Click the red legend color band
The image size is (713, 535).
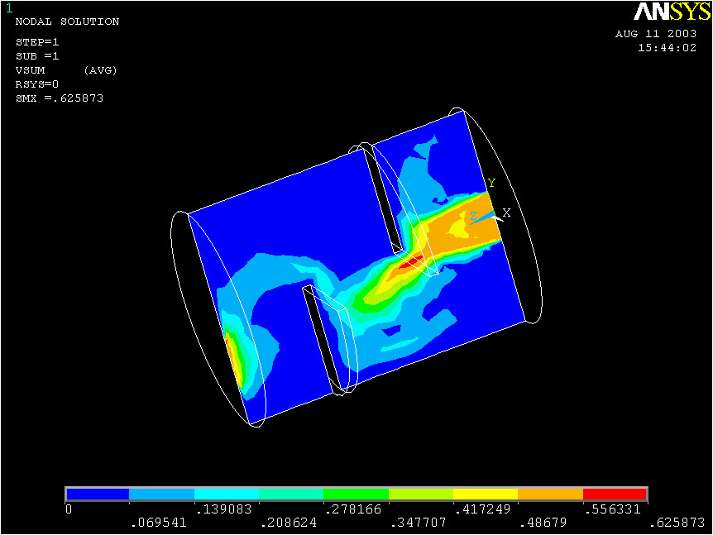click(615, 494)
